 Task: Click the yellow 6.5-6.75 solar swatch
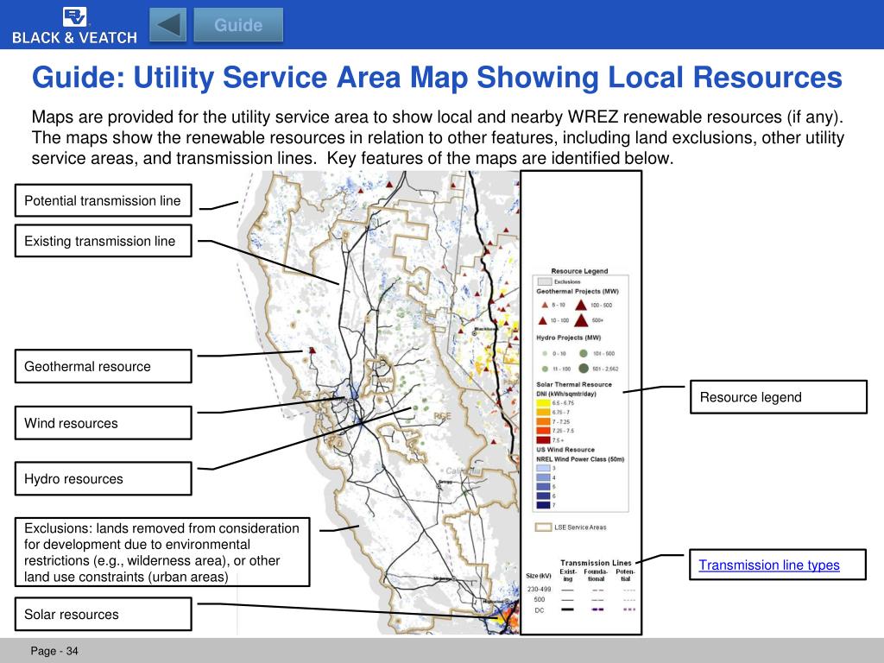point(543,403)
